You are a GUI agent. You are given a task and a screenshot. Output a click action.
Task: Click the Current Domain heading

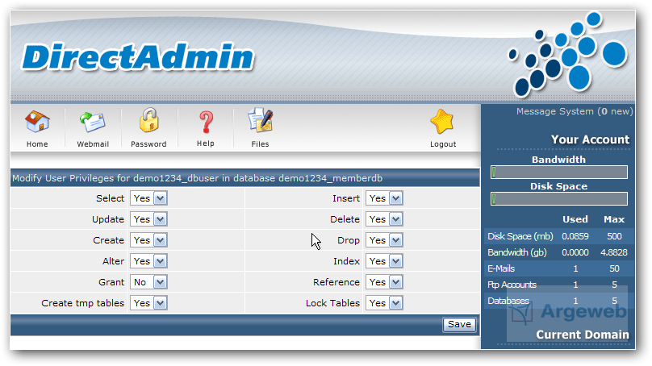pyautogui.click(x=582, y=335)
